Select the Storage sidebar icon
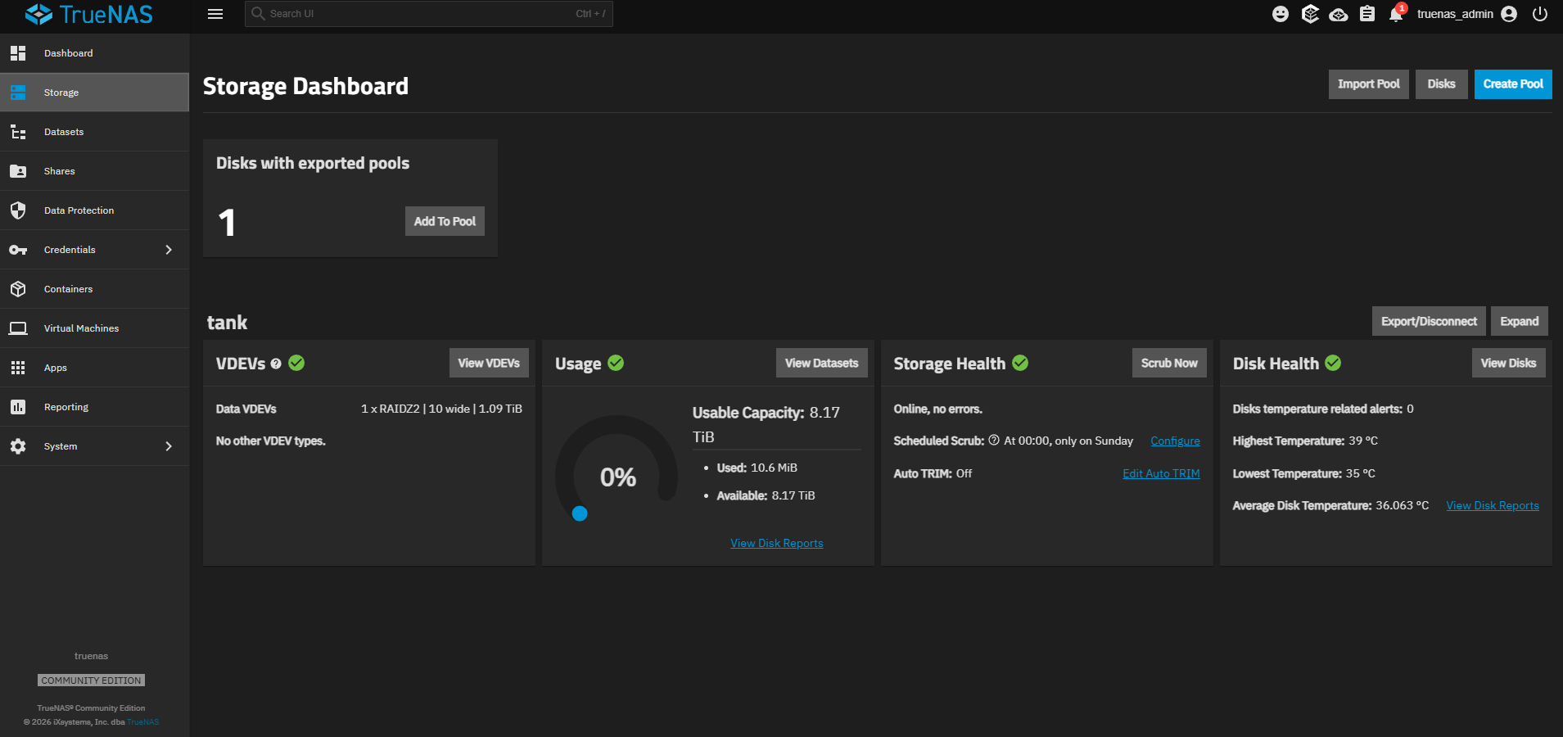 tap(18, 93)
